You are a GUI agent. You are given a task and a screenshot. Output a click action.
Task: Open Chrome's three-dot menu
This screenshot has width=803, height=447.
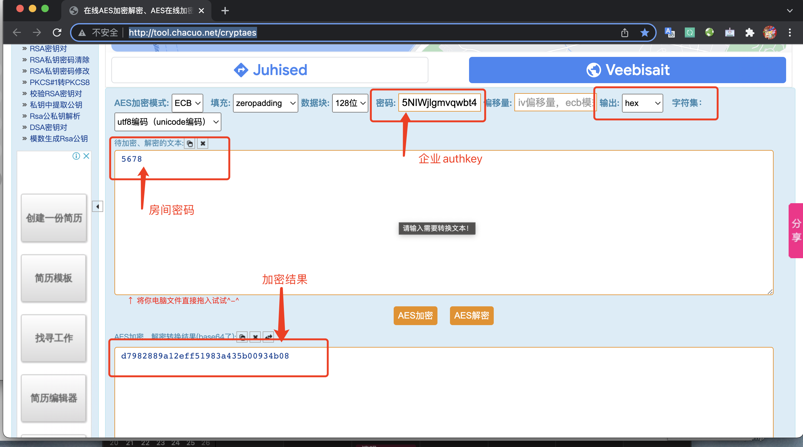click(790, 32)
